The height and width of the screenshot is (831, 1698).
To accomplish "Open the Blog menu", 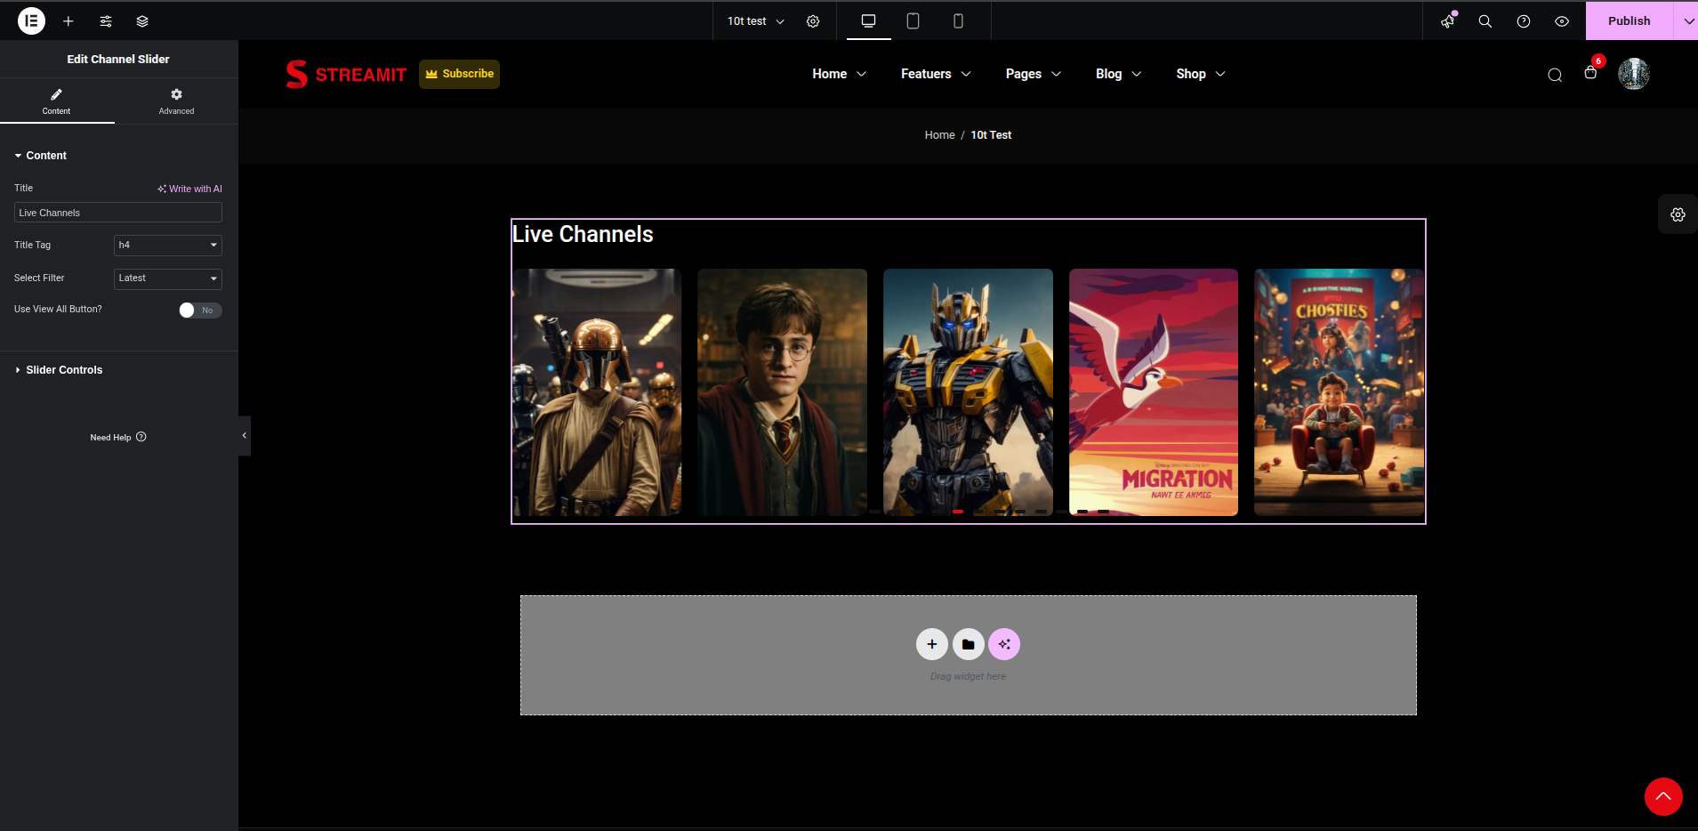I will (1118, 74).
